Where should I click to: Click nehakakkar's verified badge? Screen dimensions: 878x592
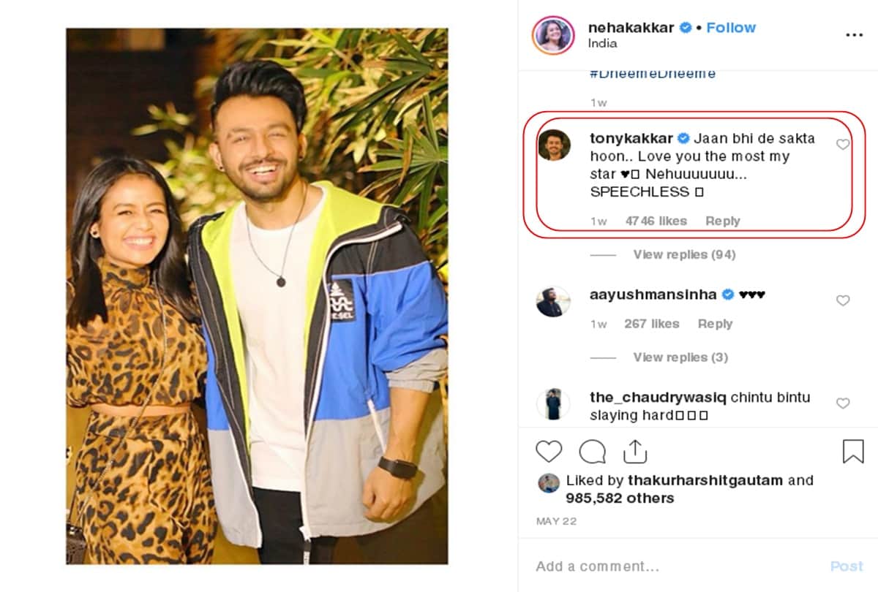coord(686,27)
